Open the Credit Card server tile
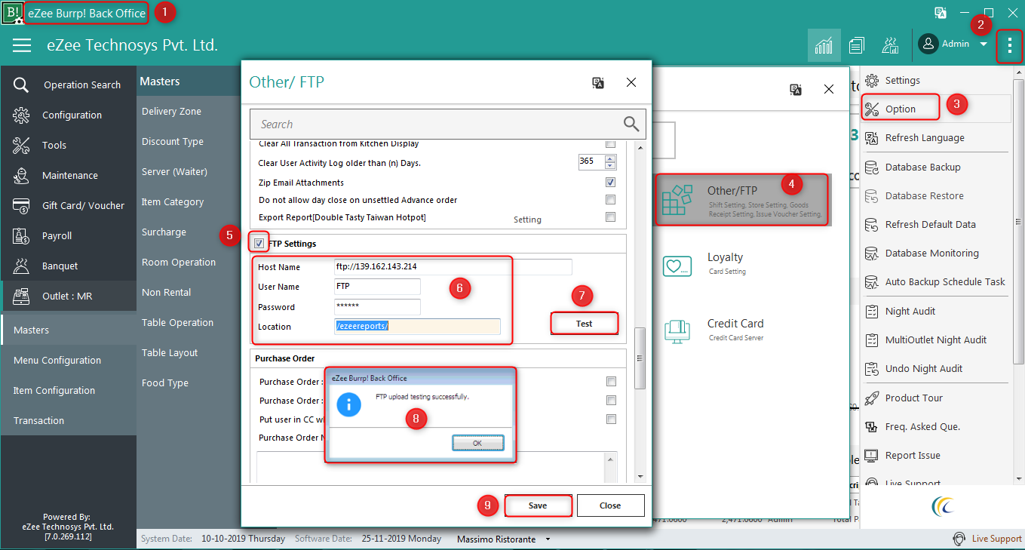 click(724, 330)
